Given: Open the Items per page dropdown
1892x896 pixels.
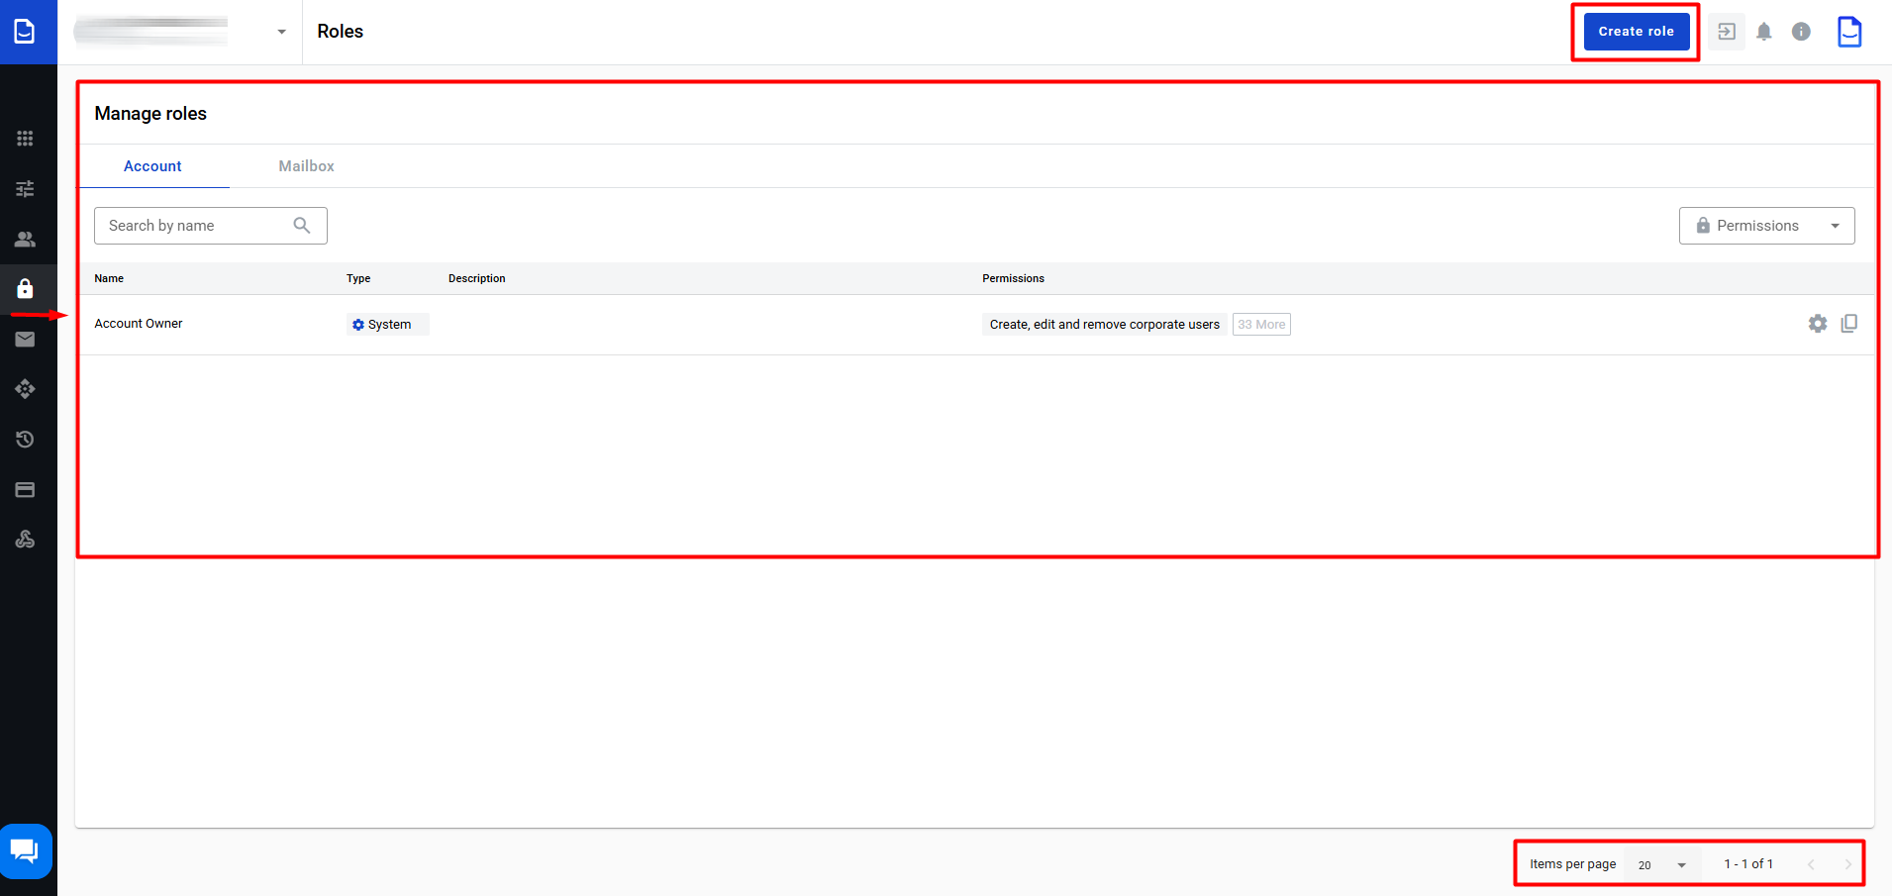Looking at the screenshot, I should tap(1662, 864).
